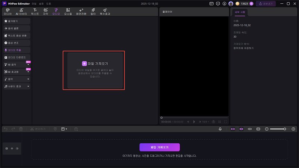The image size is (299, 168).
Task: Click the 분리하기 split scissors button
Action: click(38, 129)
